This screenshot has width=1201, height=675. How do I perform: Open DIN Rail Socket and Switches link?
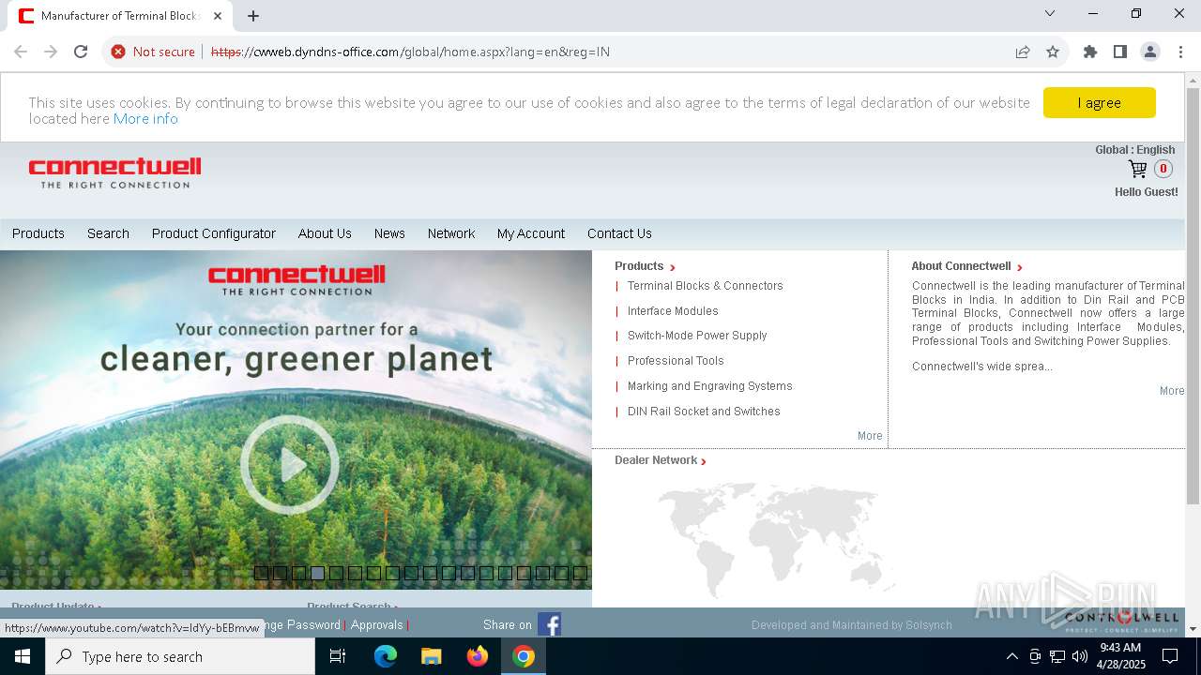704,412
